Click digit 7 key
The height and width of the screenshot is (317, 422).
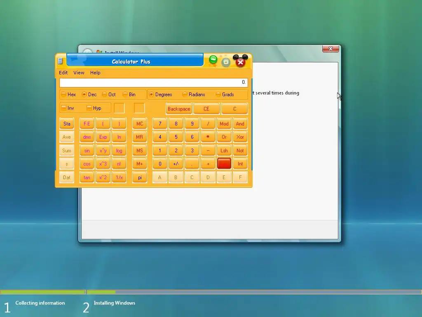point(160,124)
